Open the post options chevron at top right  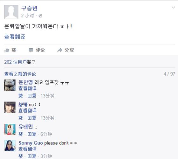[x=173, y=8]
